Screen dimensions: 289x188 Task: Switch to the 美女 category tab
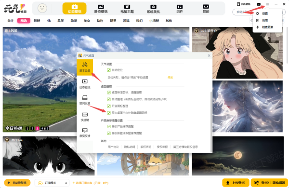pyautogui.click(x=87, y=21)
